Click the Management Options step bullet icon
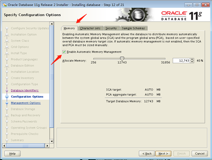Image resolution: width=212 pixels, height=160 pixels. pyautogui.click(x=7, y=103)
